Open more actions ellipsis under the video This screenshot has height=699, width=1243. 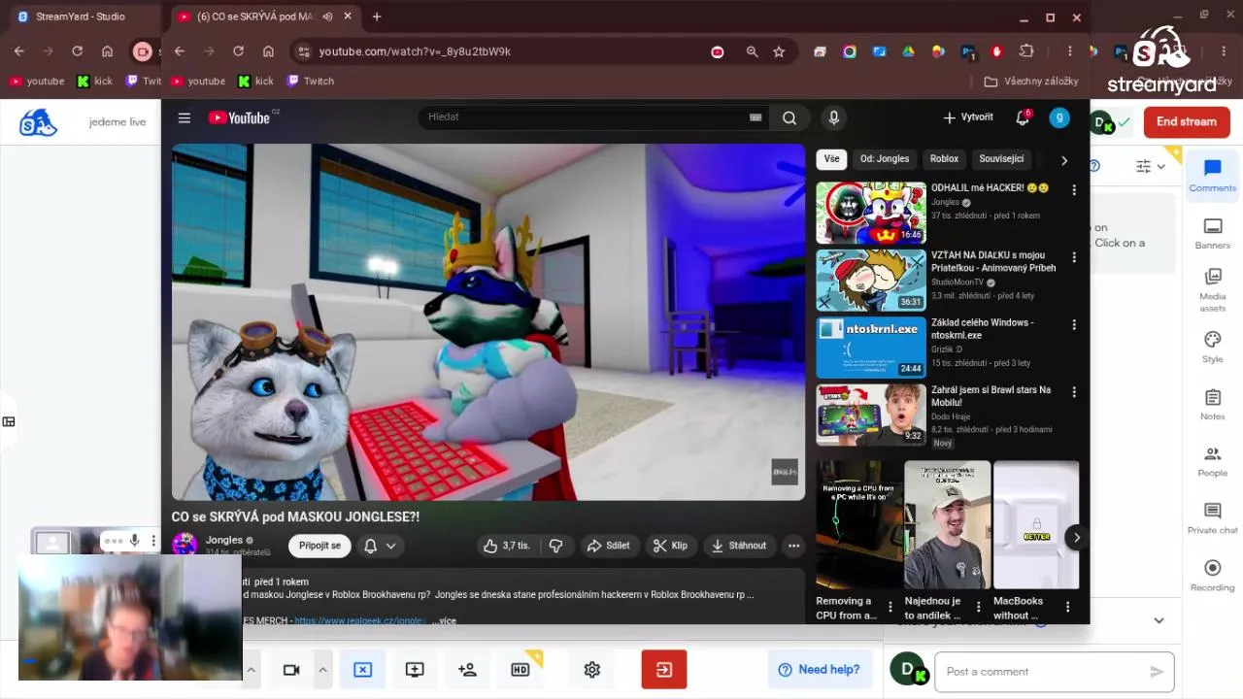793,546
